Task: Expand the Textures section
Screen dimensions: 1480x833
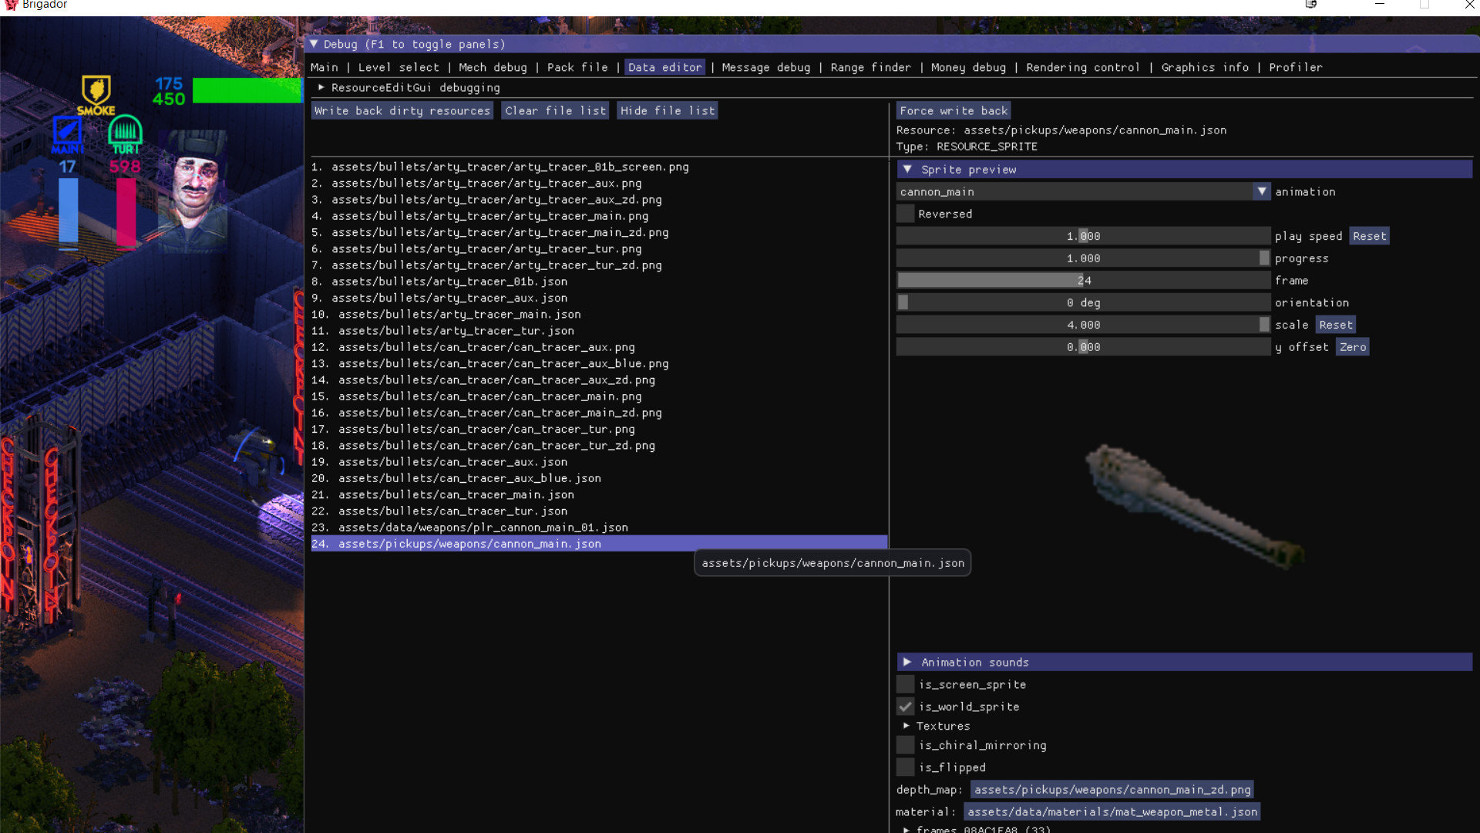Action: point(906,726)
